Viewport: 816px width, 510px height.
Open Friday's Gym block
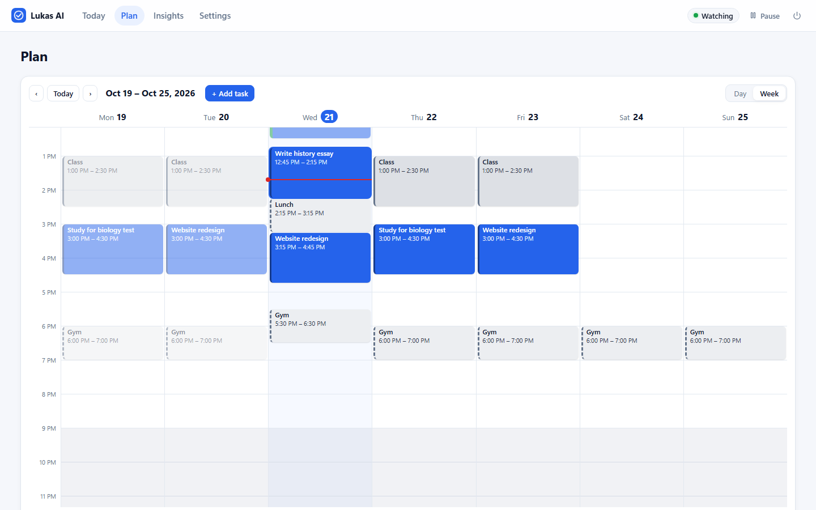coord(528,343)
